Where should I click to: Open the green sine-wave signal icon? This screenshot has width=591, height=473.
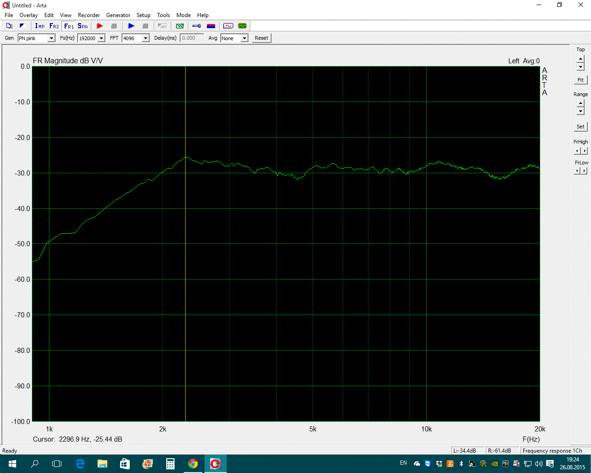(x=242, y=26)
